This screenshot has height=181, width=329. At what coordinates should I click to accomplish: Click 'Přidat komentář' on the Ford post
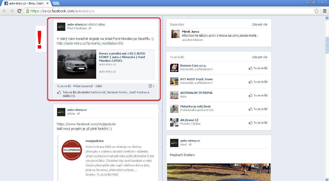[83, 86]
